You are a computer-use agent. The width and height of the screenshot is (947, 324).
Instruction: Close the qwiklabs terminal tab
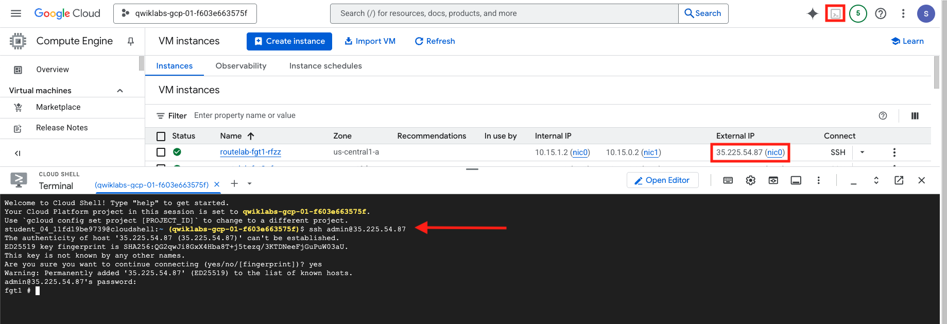coord(217,184)
